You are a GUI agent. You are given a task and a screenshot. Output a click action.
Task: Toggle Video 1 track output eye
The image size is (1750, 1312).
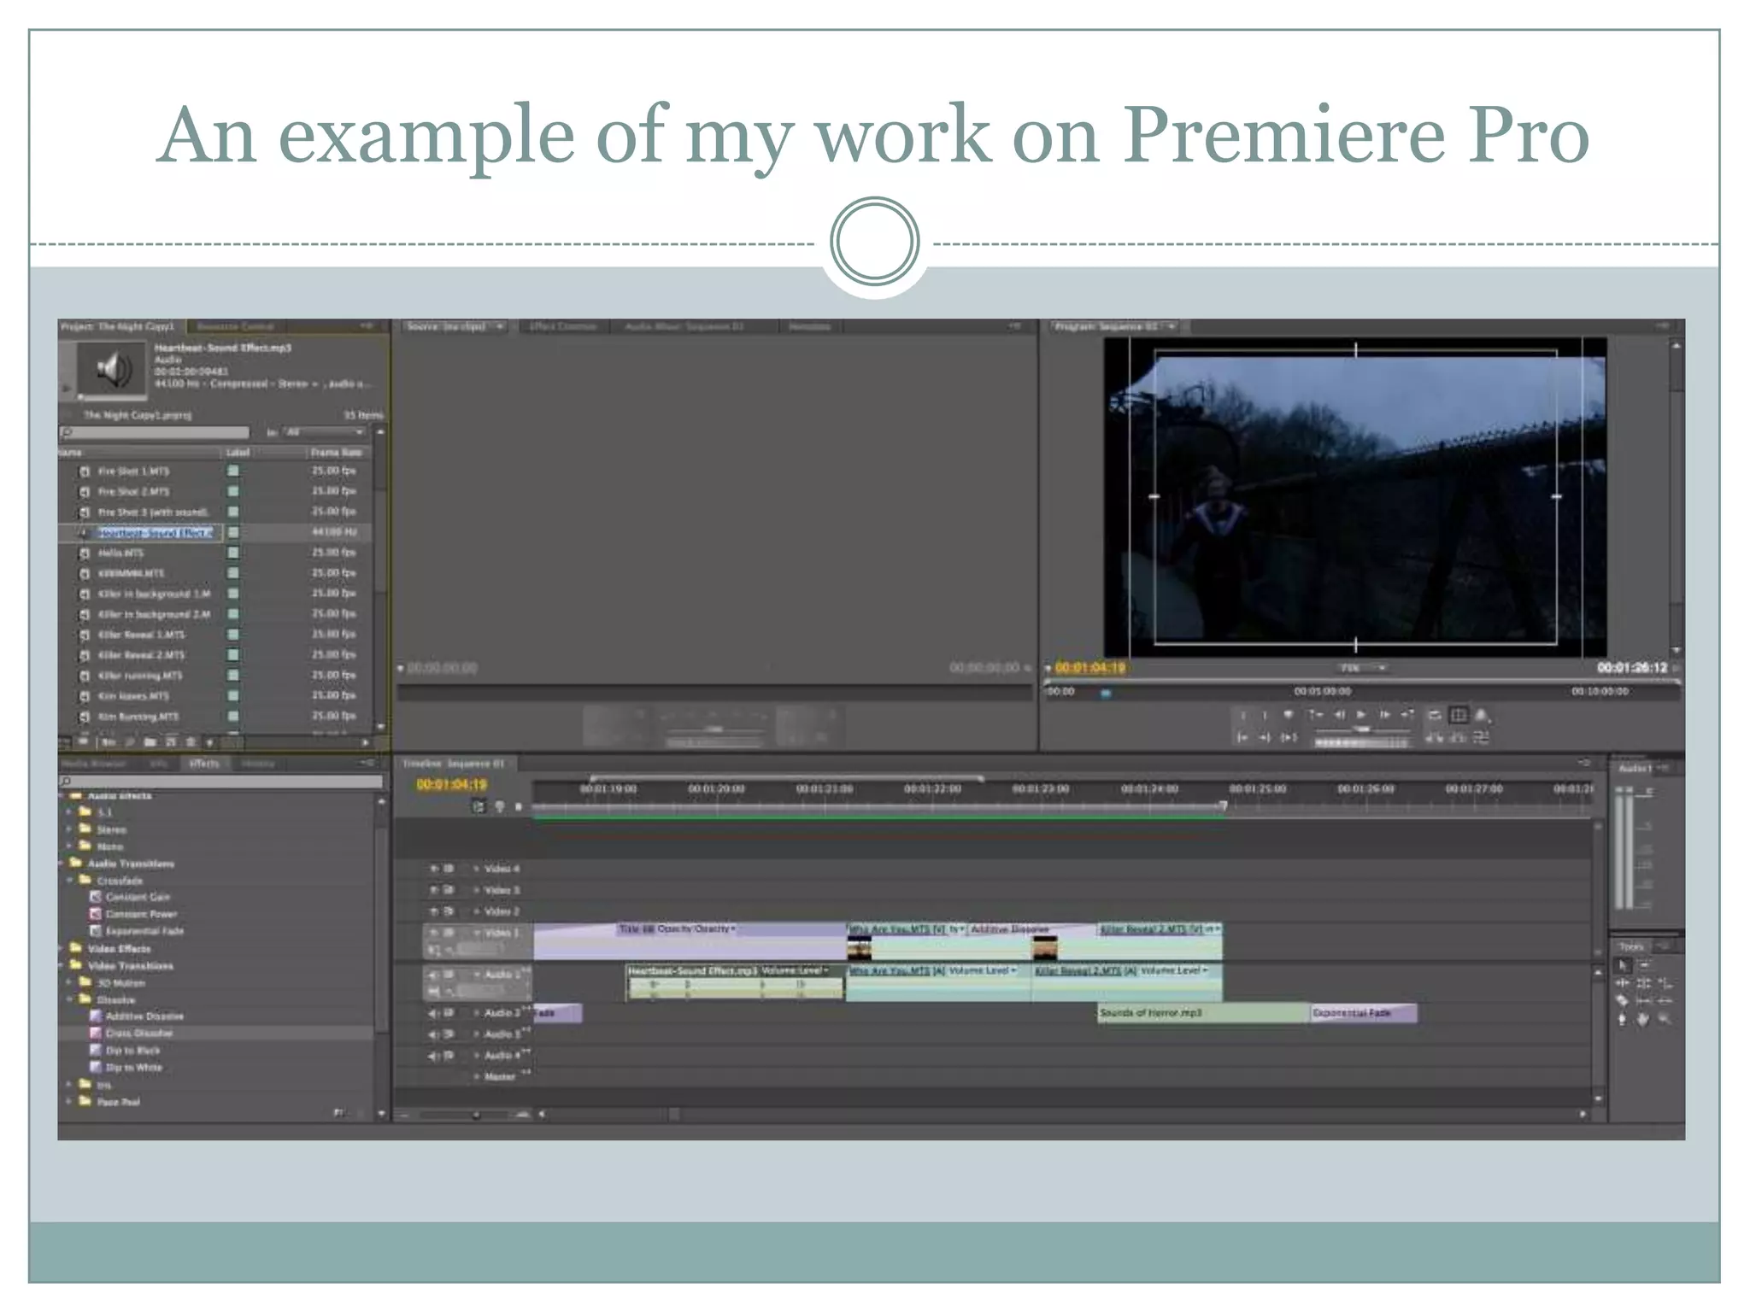434,933
